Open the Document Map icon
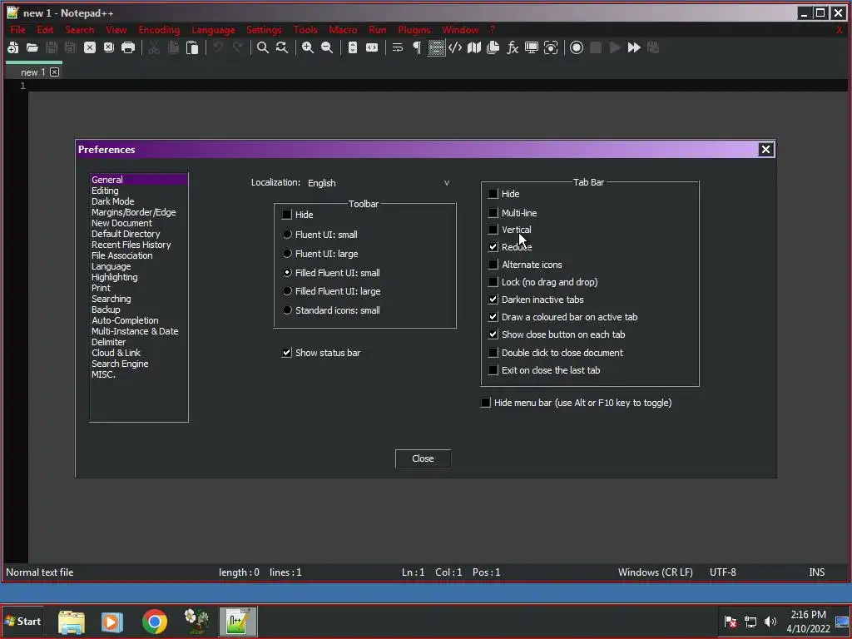This screenshot has height=639, width=852. click(474, 47)
